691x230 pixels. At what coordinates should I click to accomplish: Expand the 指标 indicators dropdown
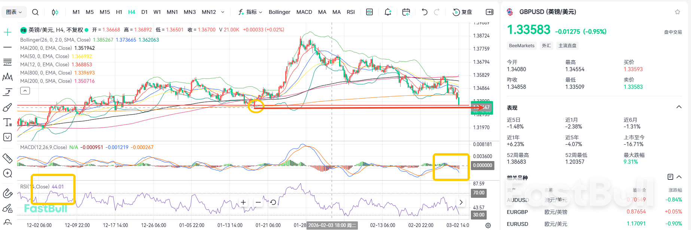[250, 12]
